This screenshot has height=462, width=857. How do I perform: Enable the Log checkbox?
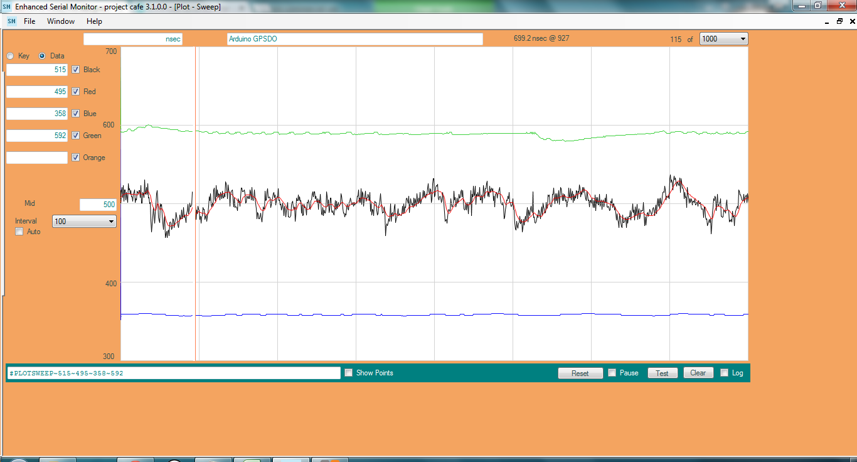[724, 373]
